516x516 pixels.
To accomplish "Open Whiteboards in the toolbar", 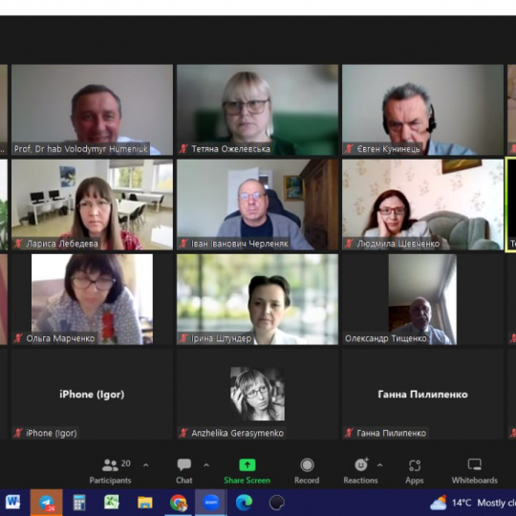I will [475, 471].
